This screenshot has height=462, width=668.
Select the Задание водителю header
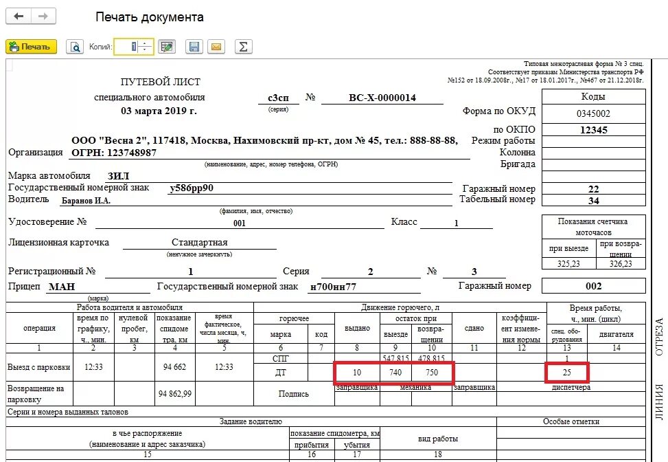(251, 421)
